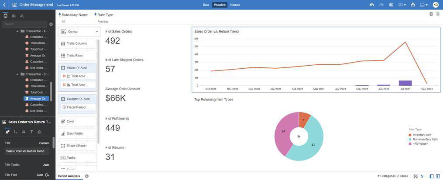Screen dimensions: 443x180
Task: Click the data panel Search field
Action: point(24,24)
